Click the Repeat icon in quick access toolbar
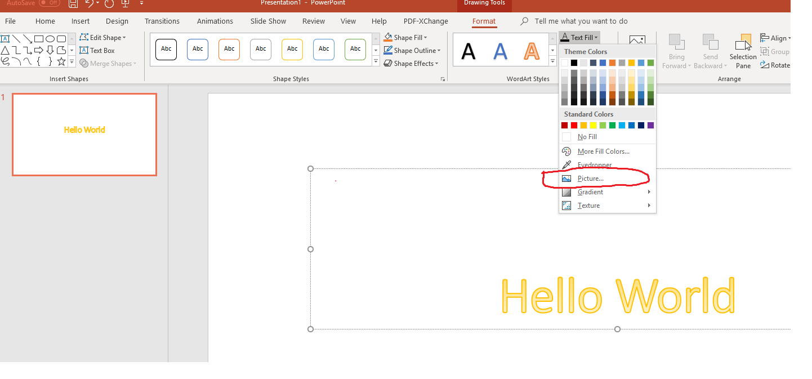 pos(109,3)
